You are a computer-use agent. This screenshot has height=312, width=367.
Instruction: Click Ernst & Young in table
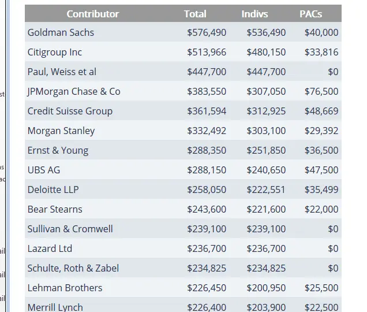click(x=58, y=150)
